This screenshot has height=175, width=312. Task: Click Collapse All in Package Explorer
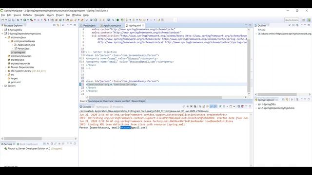point(54,25)
